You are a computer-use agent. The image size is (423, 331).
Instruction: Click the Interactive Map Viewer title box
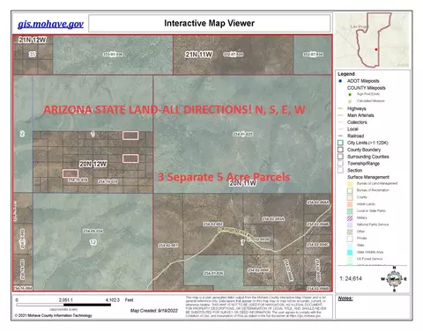[x=210, y=23]
